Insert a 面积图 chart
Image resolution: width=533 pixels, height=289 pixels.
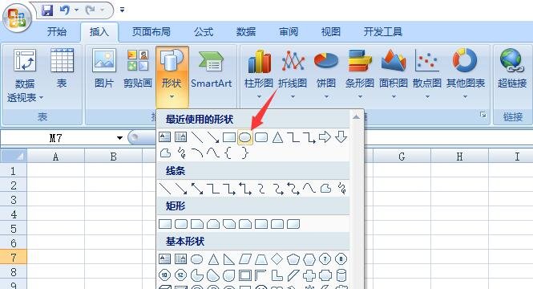[x=394, y=74]
